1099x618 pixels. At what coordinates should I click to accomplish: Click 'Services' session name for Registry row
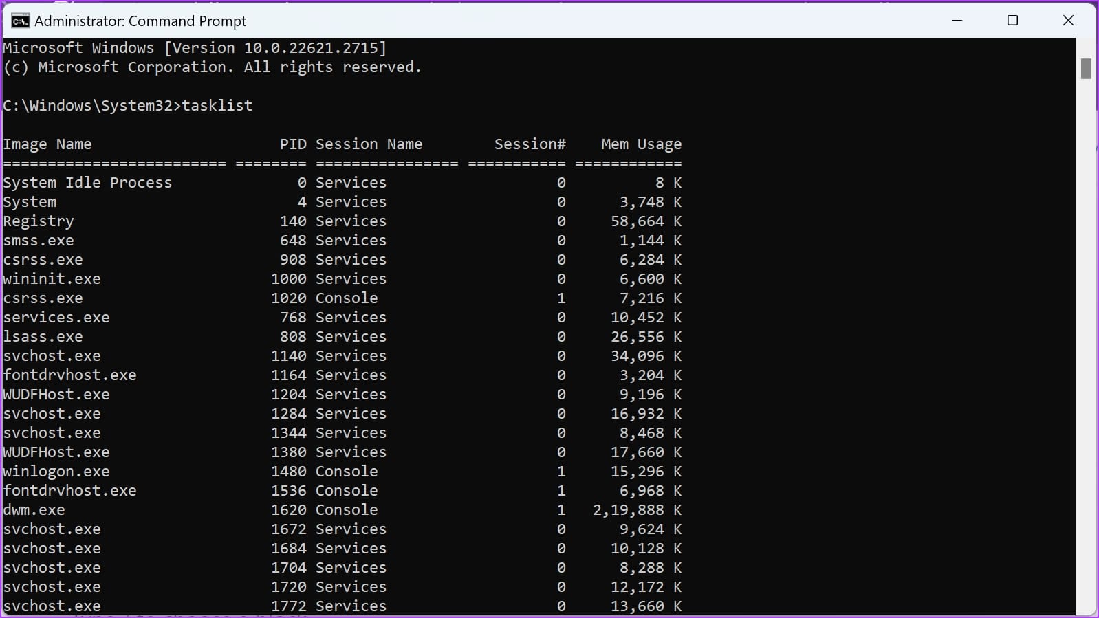(351, 221)
